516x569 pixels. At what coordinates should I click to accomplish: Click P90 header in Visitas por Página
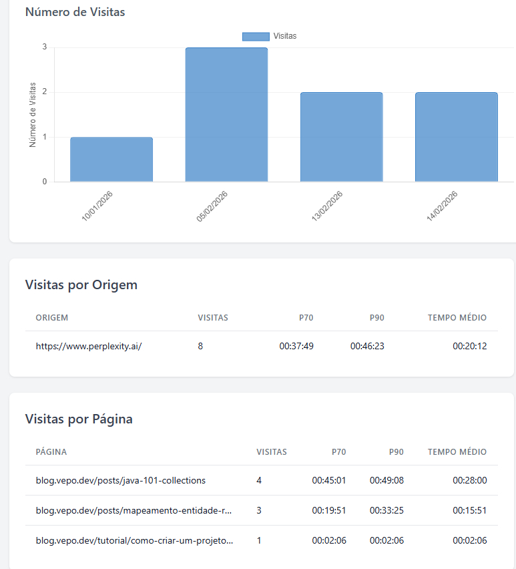pos(396,452)
